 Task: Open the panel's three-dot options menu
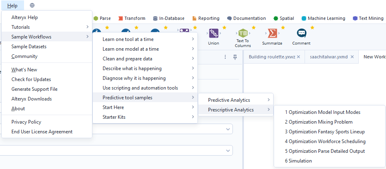pyautogui.click(x=225, y=57)
